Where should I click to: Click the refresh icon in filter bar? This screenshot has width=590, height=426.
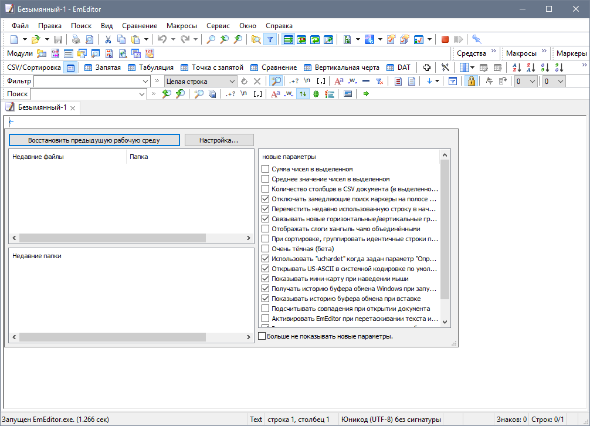(x=244, y=82)
